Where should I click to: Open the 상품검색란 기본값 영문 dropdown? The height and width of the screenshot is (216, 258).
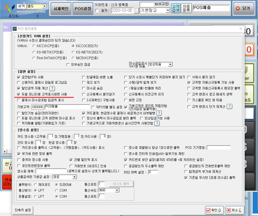tap(75, 177)
